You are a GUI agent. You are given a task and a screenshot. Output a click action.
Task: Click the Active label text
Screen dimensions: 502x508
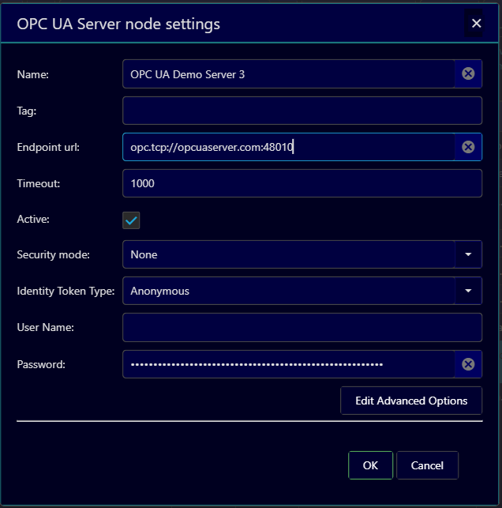click(x=33, y=220)
